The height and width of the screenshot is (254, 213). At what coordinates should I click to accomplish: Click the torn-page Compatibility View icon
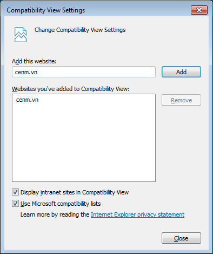click(21, 35)
